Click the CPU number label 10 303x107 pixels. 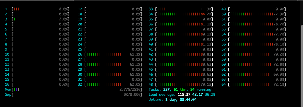click(7, 54)
